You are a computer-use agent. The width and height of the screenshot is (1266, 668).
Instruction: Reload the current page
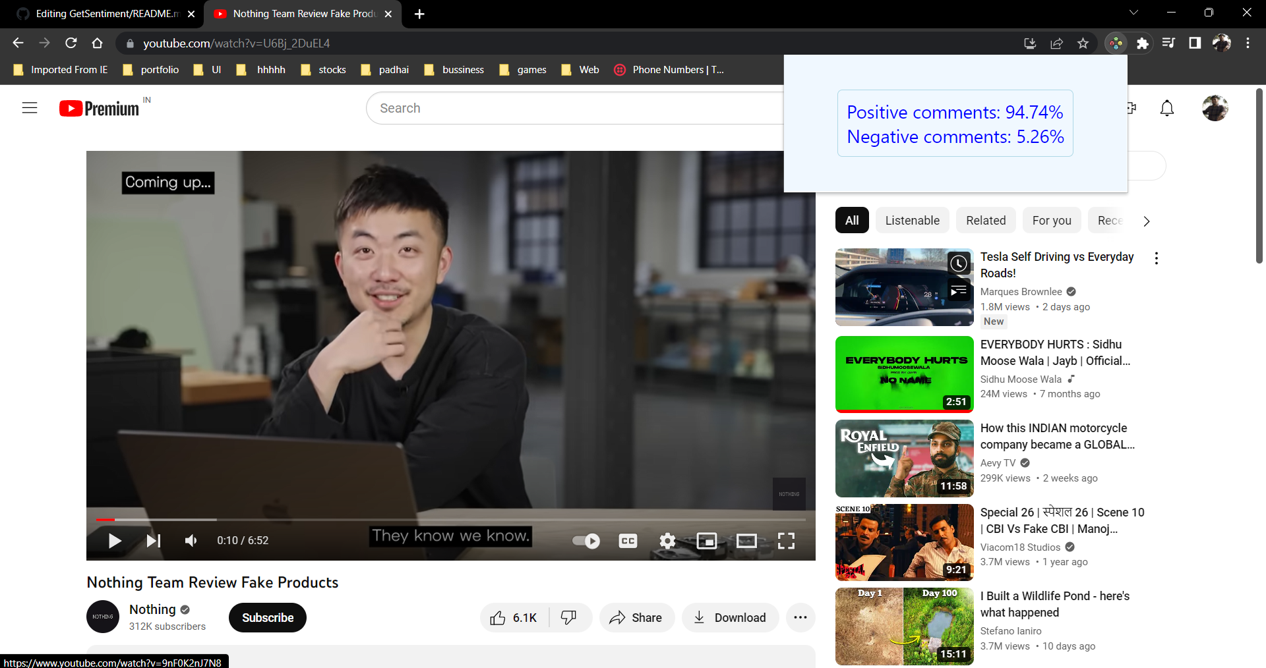click(x=71, y=43)
